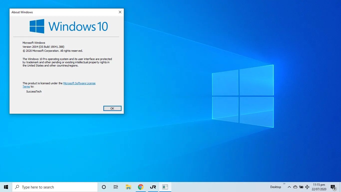
Task: Close the About Windows dialog
Action: 120,12
